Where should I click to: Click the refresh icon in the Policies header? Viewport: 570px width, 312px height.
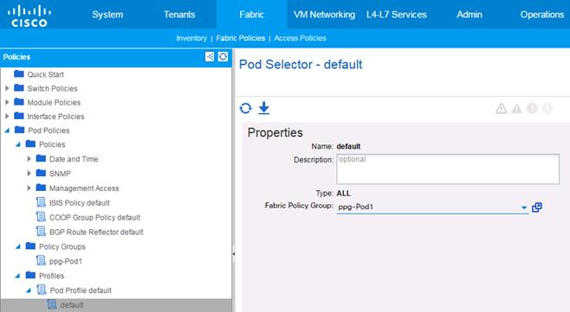[x=223, y=56]
